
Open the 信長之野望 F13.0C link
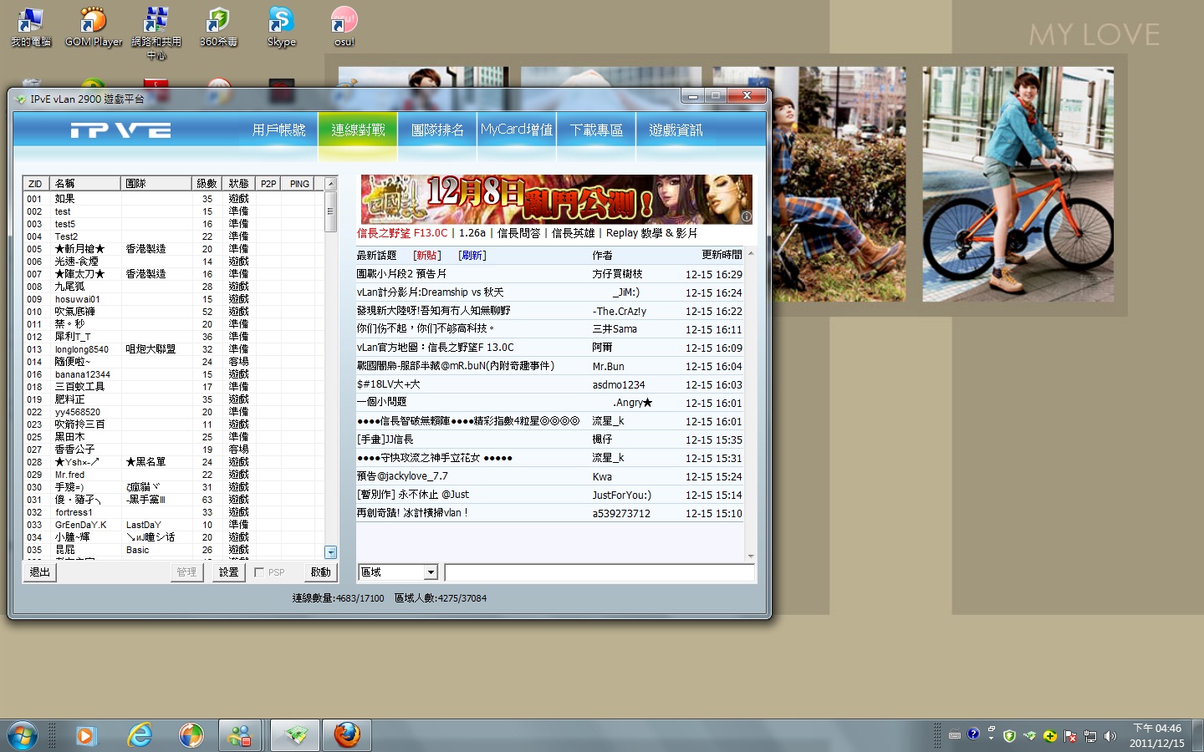point(402,233)
